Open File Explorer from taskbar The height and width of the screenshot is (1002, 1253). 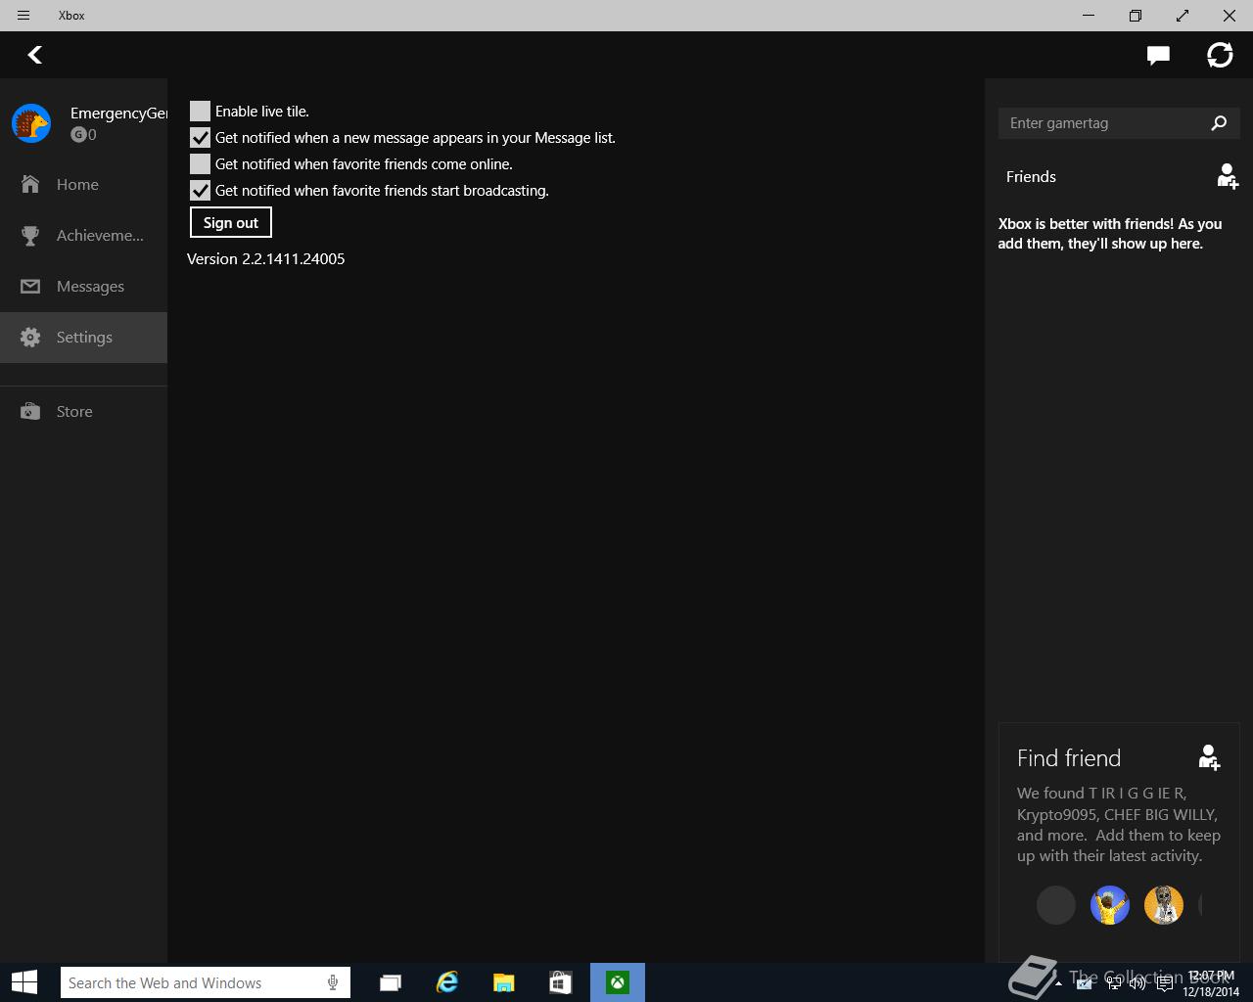tap(504, 982)
